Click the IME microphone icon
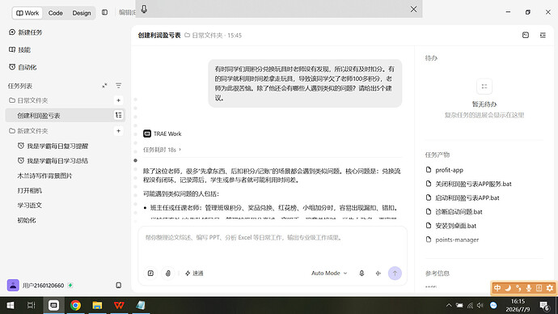Screen dimensions: 558x314 (529, 287)
